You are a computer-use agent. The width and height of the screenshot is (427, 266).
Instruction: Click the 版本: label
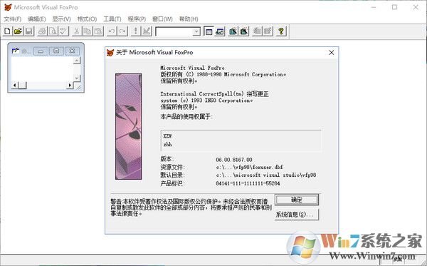[x=167, y=159]
